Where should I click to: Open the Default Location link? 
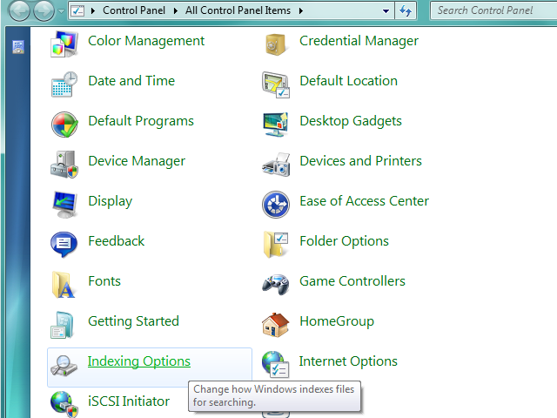348,81
